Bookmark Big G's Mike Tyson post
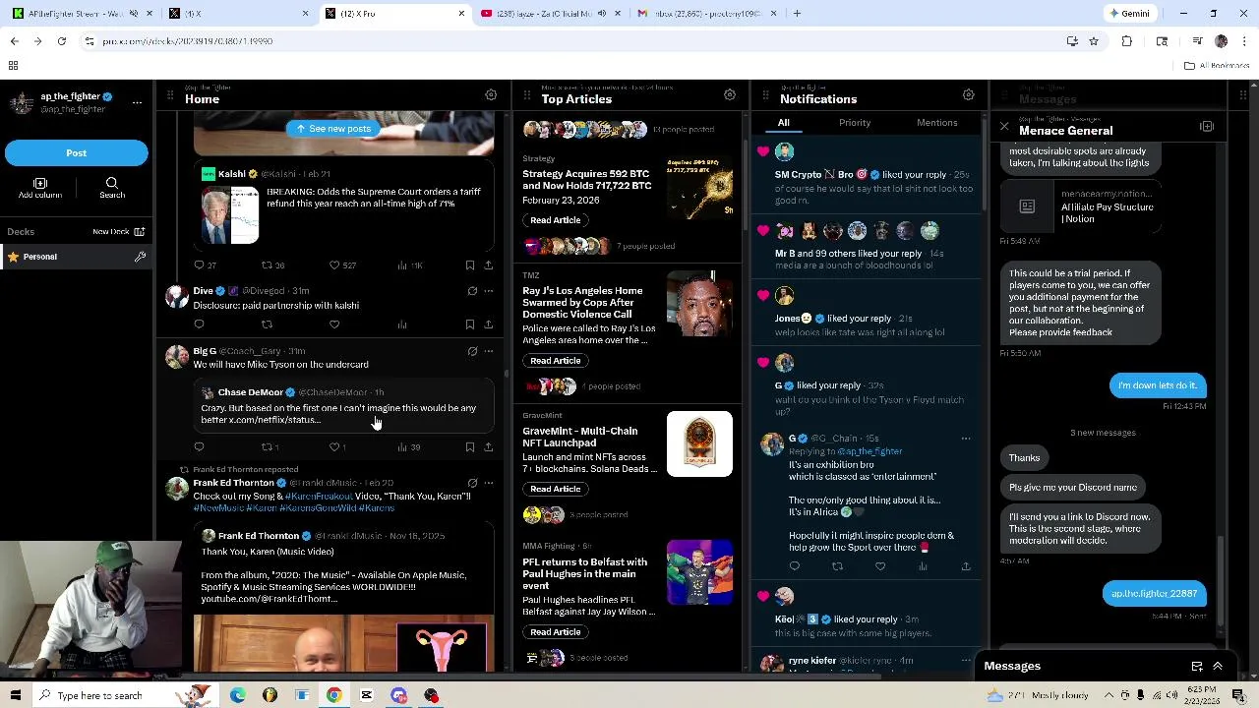The height and width of the screenshot is (708, 1259). point(470,447)
